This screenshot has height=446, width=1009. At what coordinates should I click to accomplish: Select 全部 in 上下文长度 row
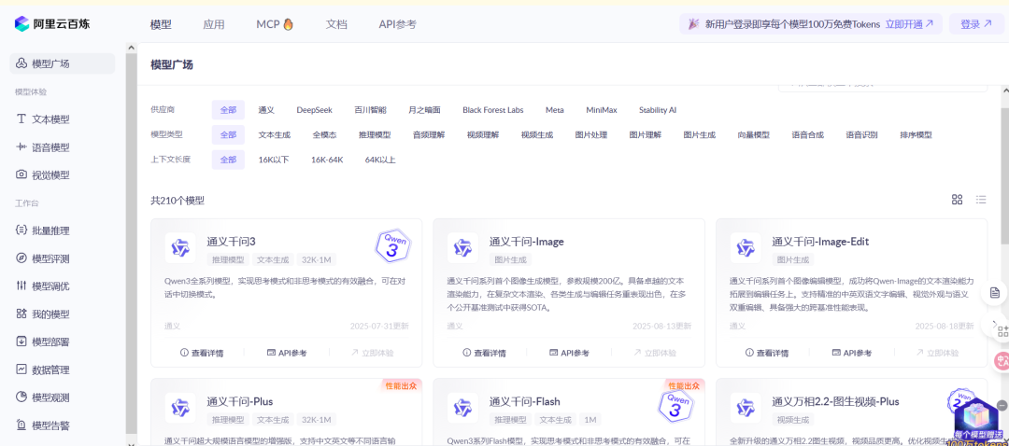(229, 160)
